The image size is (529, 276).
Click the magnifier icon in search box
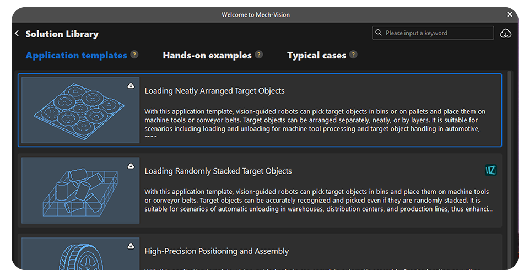[x=379, y=33]
